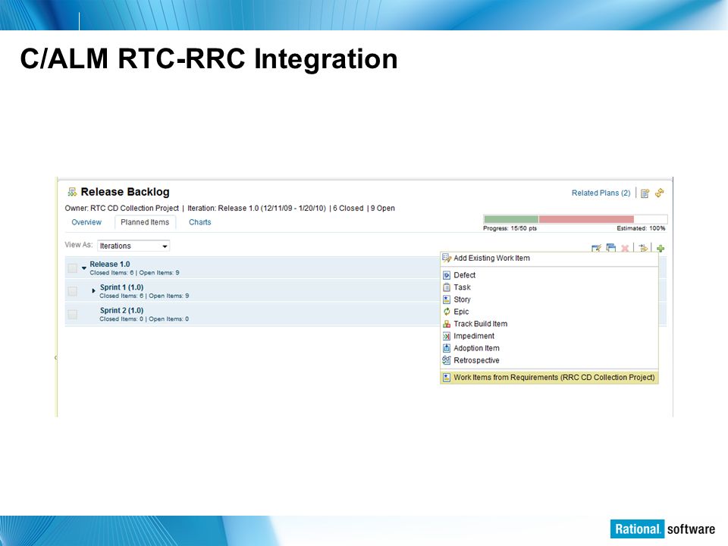Click the C/ALM RTC-RRC Integration title
This screenshot has width=728, height=546.
pyautogui.click(x=209, y=59)
